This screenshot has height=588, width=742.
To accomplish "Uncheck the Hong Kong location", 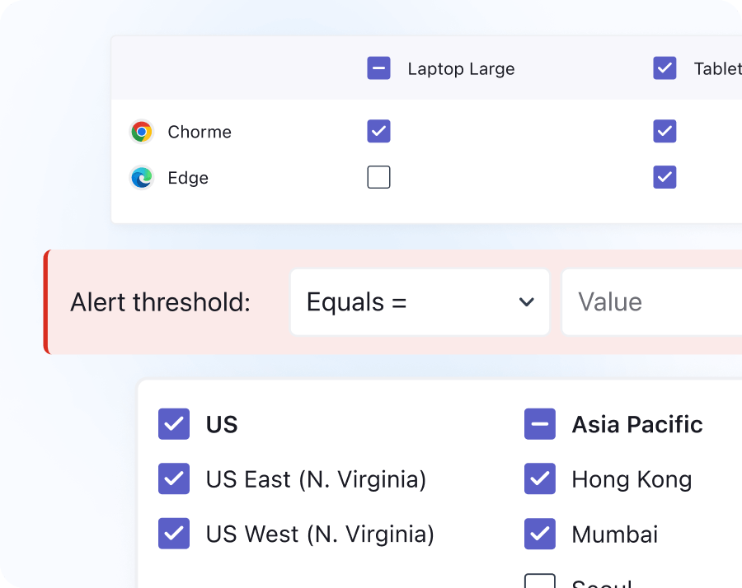I will (540, 478).
